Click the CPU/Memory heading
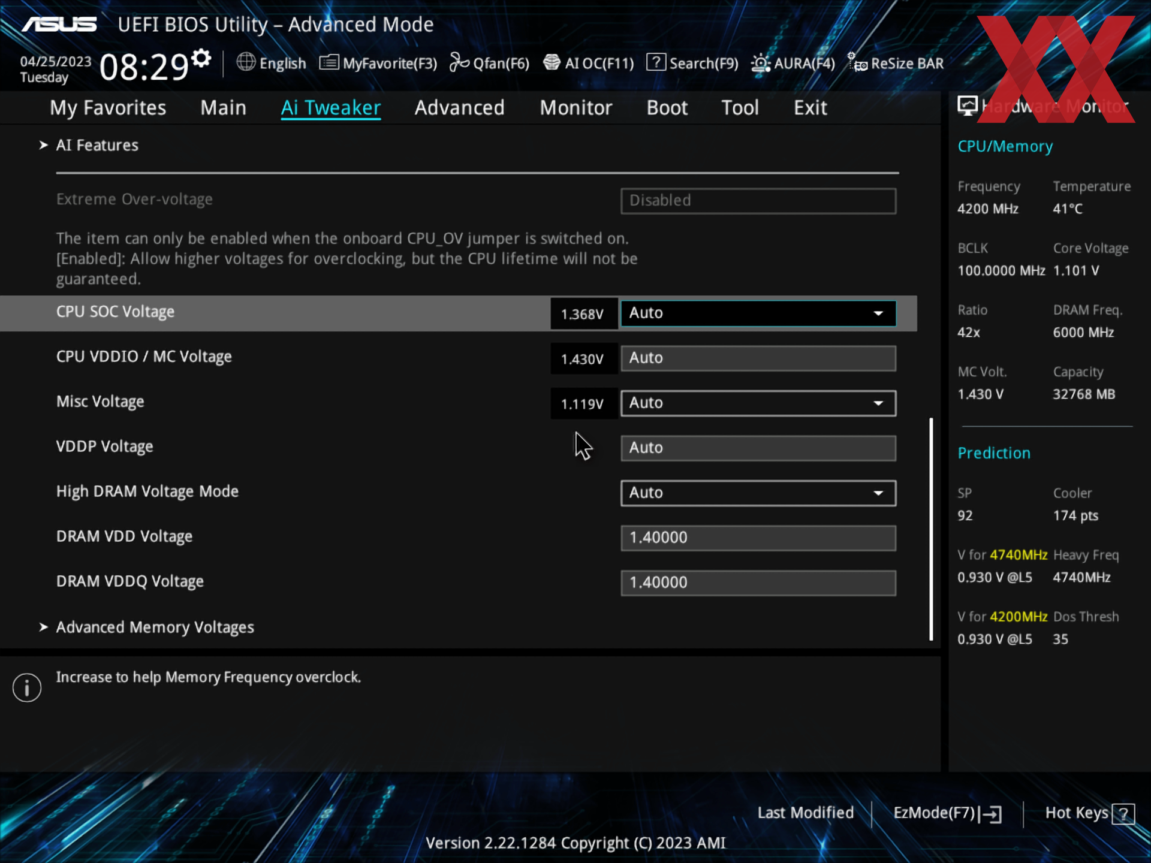Viewport: 1151px width, 863px height. [x=1005, y=146]
